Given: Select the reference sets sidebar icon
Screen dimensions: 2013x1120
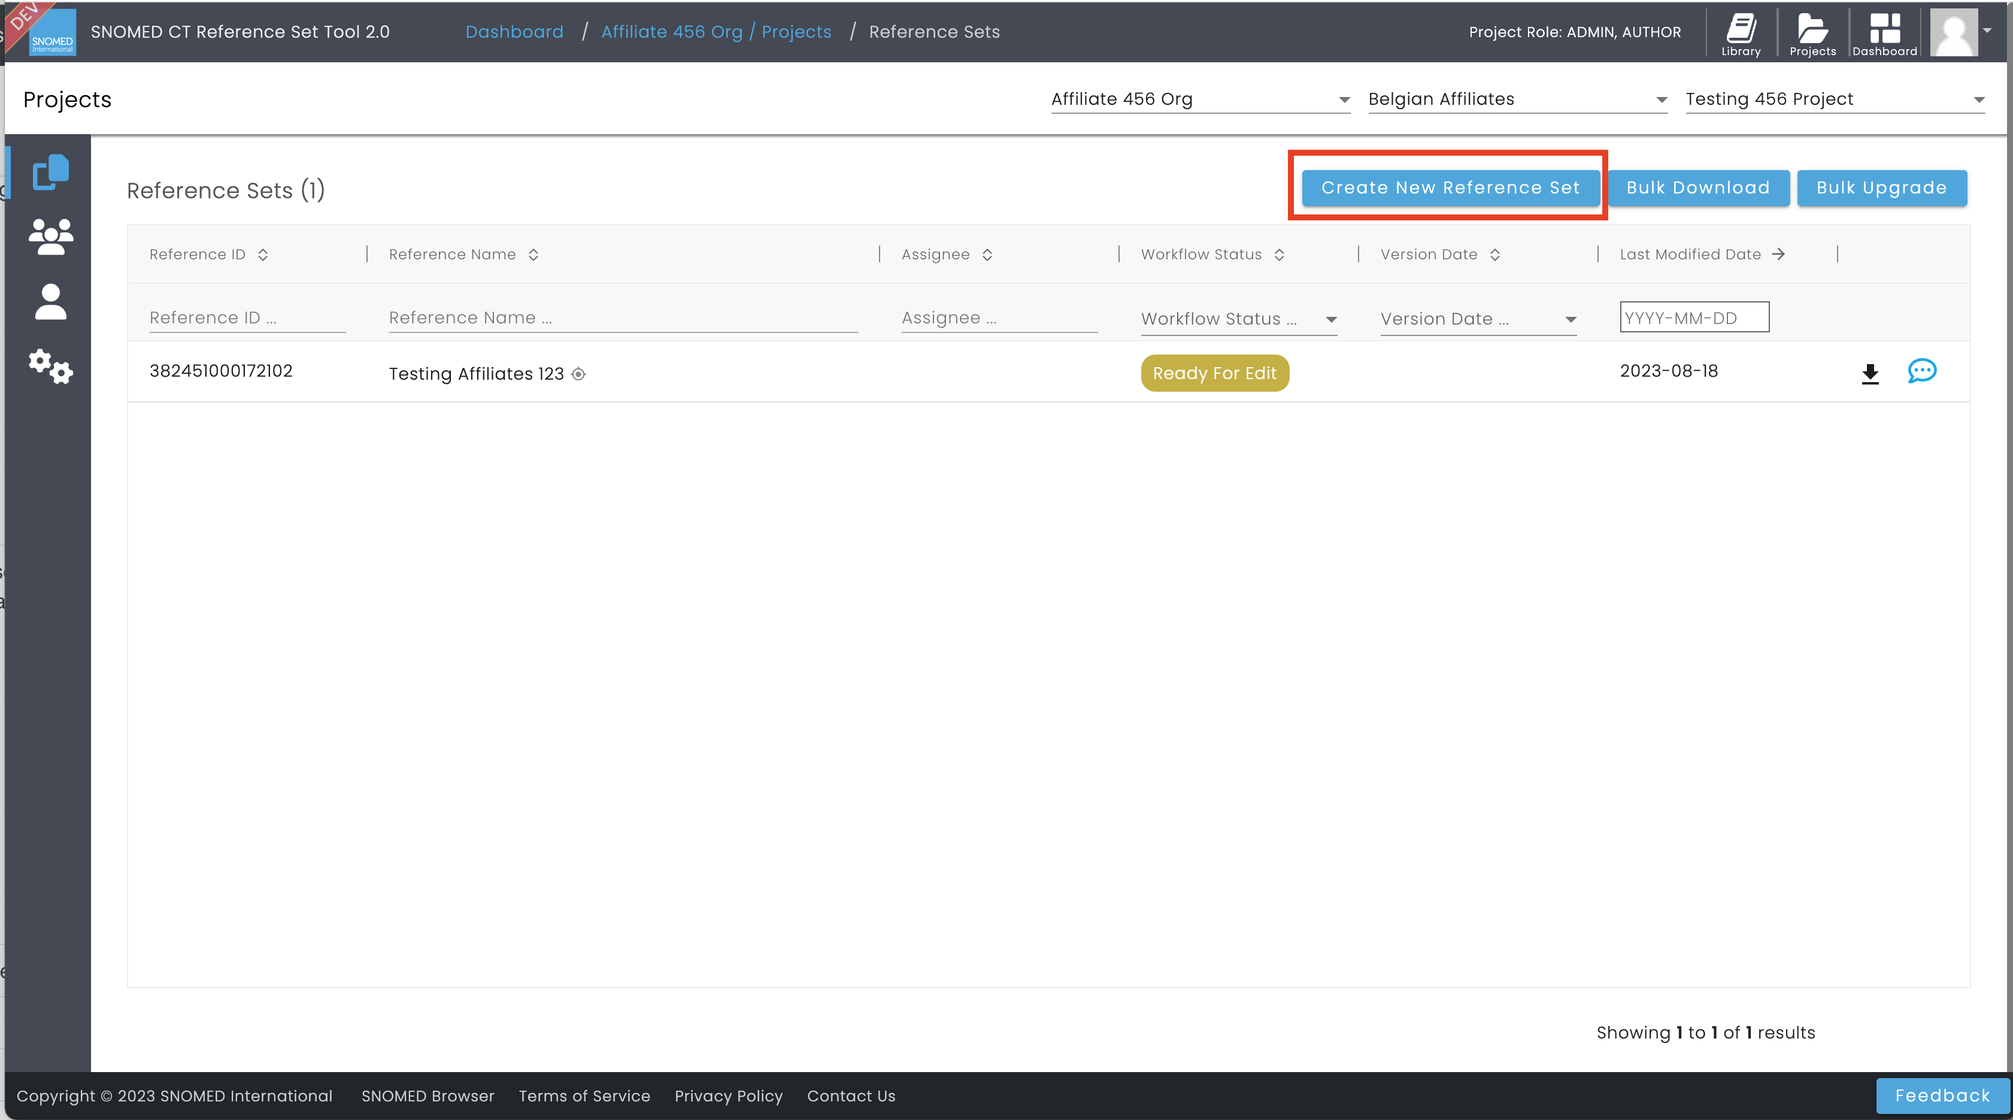Looking at the screenshot, I should 51,172.
